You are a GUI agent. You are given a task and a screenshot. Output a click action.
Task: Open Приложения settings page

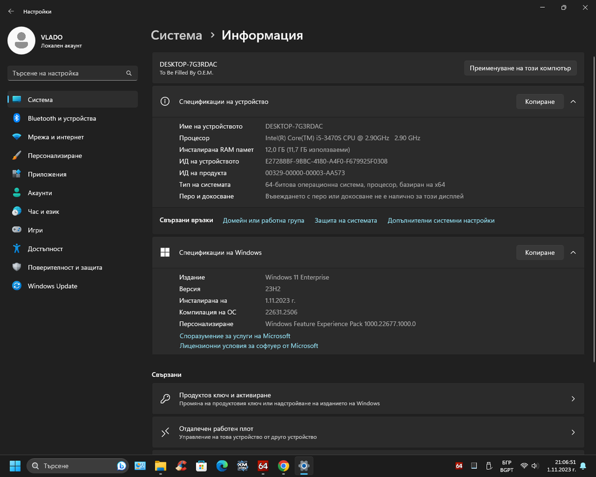(73, 174)
